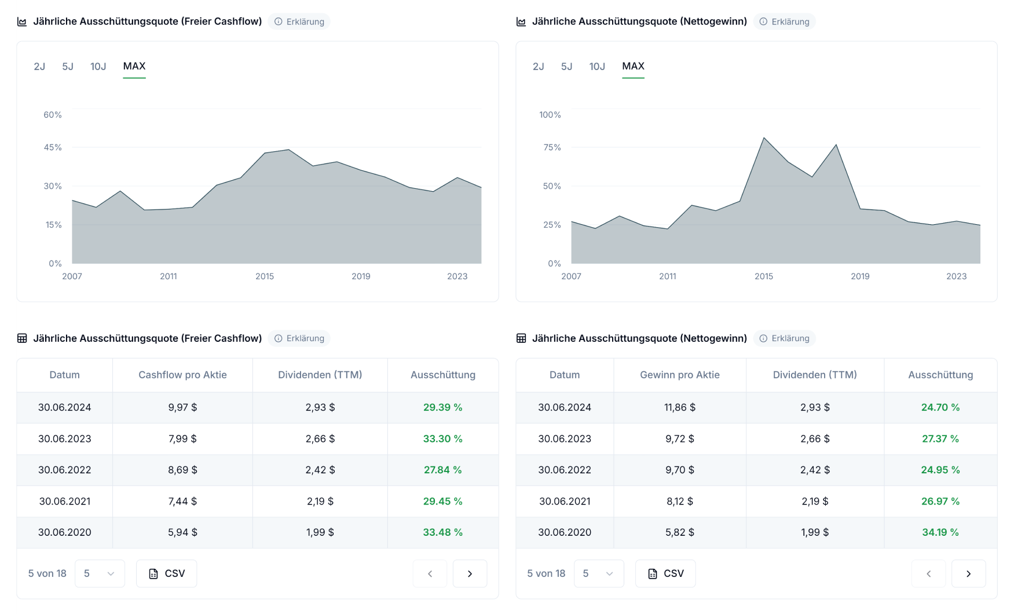Go to previous page of Freier Cashflow table
The height and width of the screenshot is (614, 1014).
click(x=430, y=573)
